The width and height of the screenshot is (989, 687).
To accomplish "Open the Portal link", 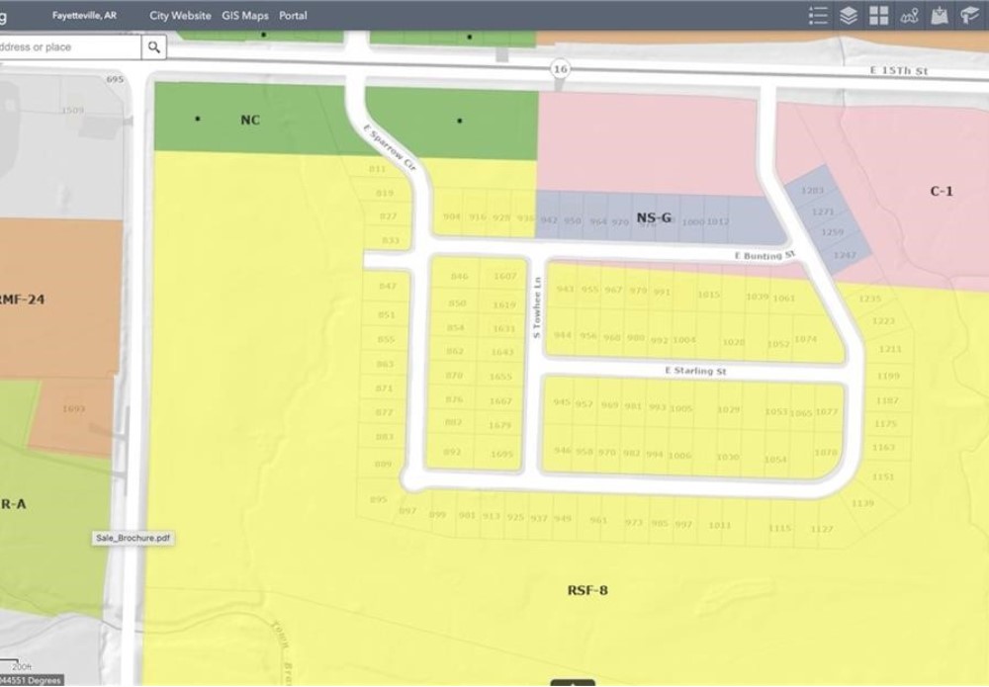I will point(293,16).
